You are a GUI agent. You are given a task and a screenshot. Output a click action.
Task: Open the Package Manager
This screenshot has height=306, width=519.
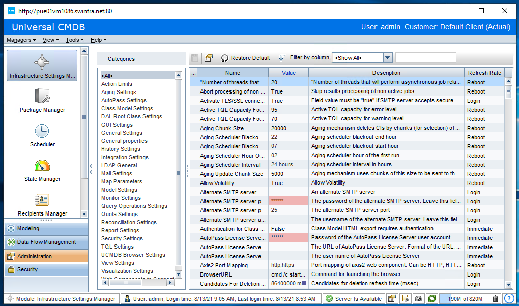click(42, 100)
